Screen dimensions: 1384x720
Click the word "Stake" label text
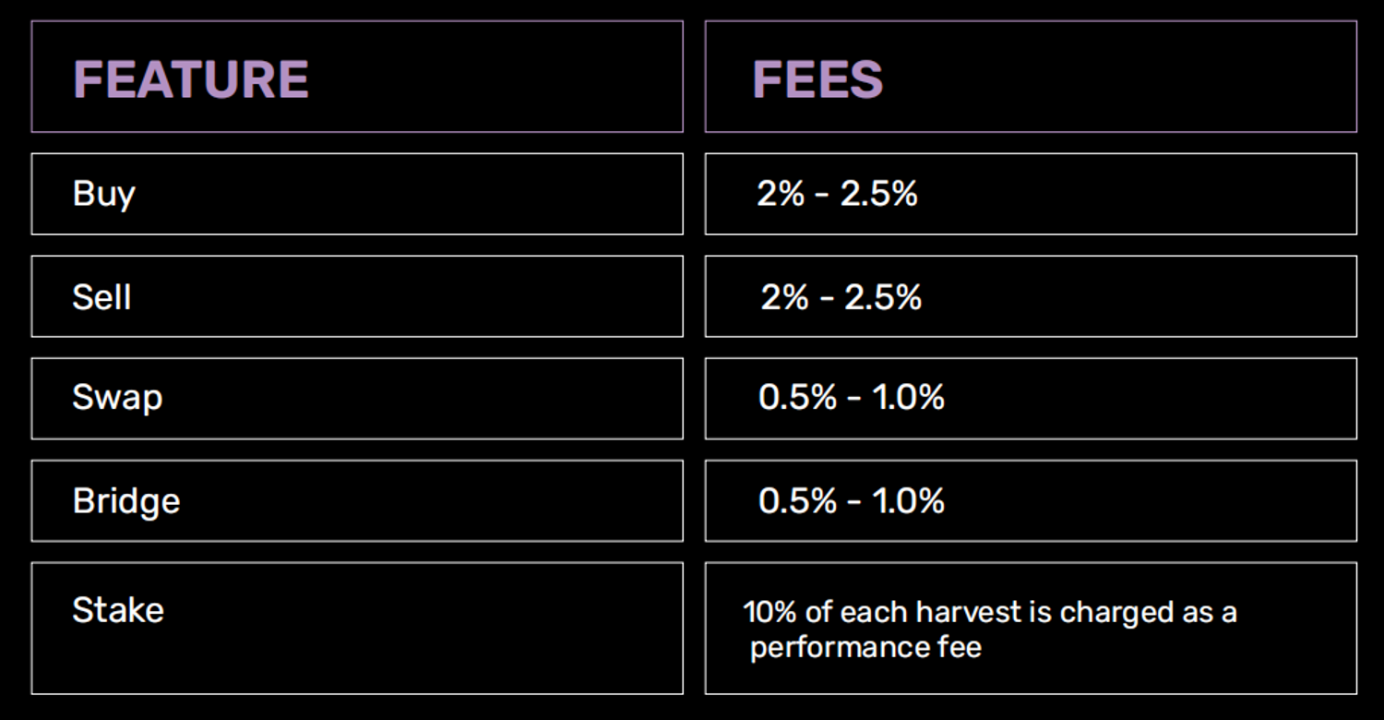[x=118, y=610]
